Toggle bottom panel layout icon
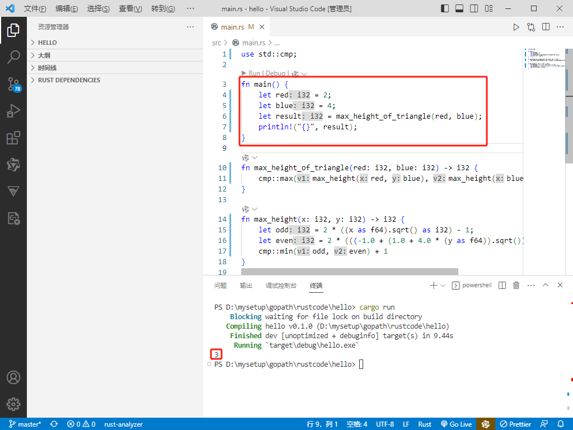This screenshot has width=573, height=430. pyautogui.click(x=459, y=8)
